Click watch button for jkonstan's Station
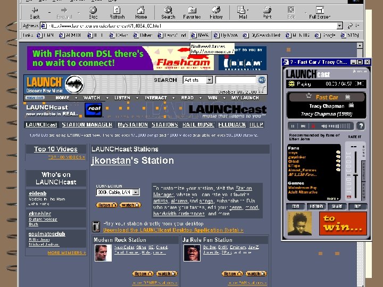 (130, 205)
